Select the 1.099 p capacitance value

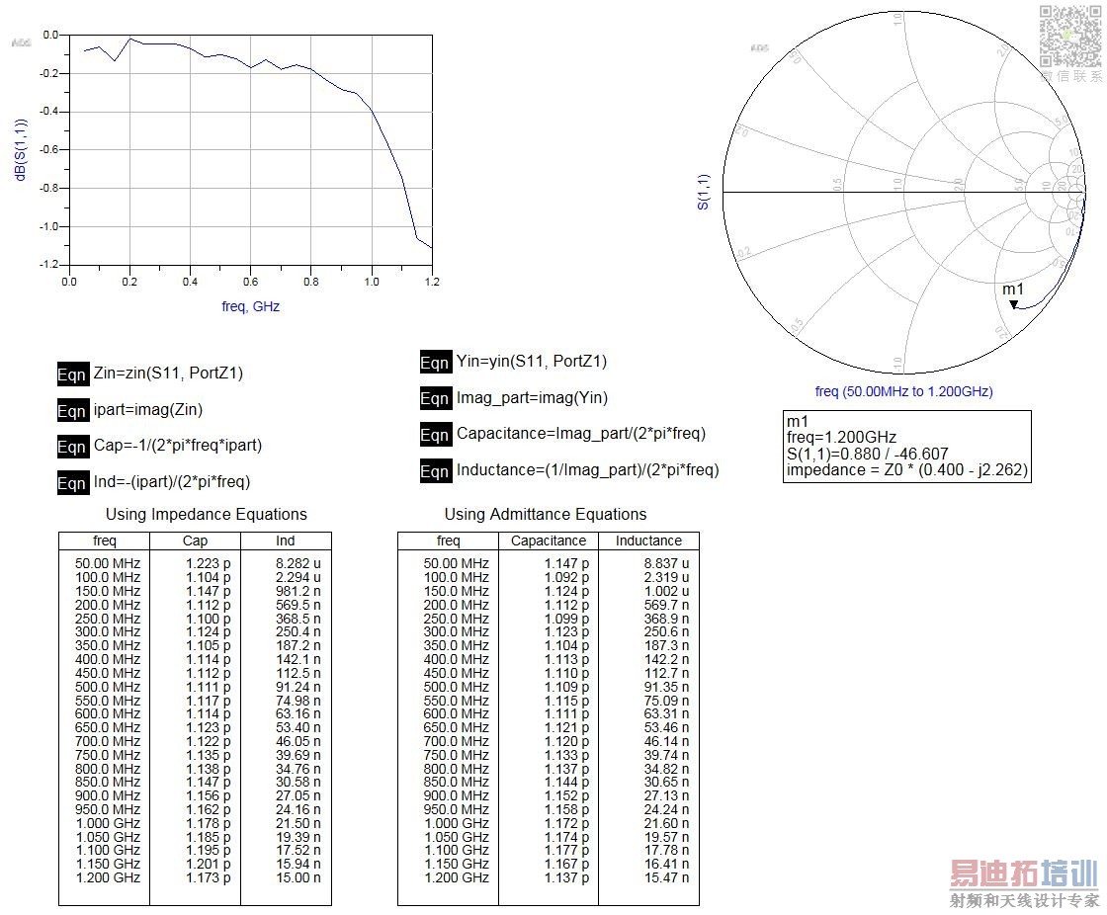click(x=566, y=619)
